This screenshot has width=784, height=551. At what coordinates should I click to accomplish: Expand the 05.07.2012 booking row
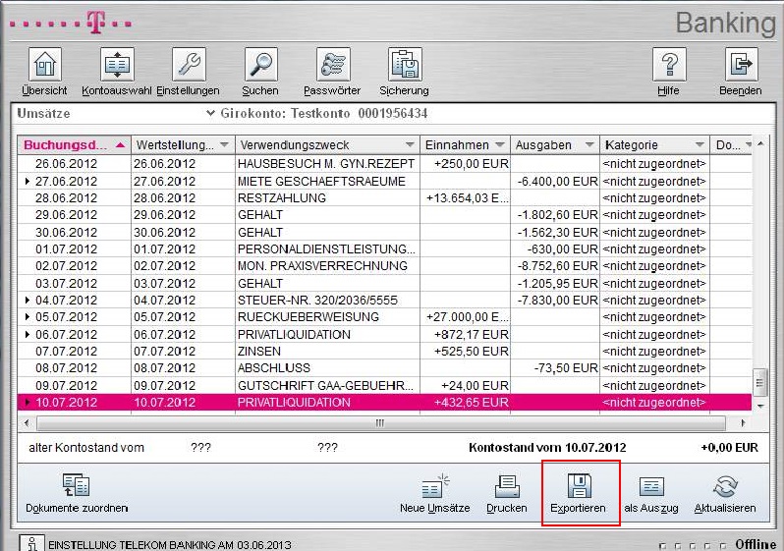27,317
